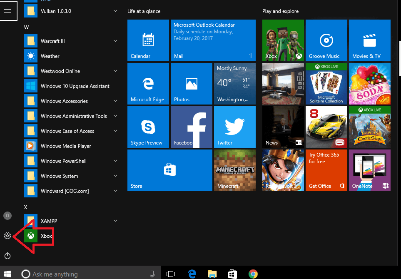Open the OneNote tile

370,170
